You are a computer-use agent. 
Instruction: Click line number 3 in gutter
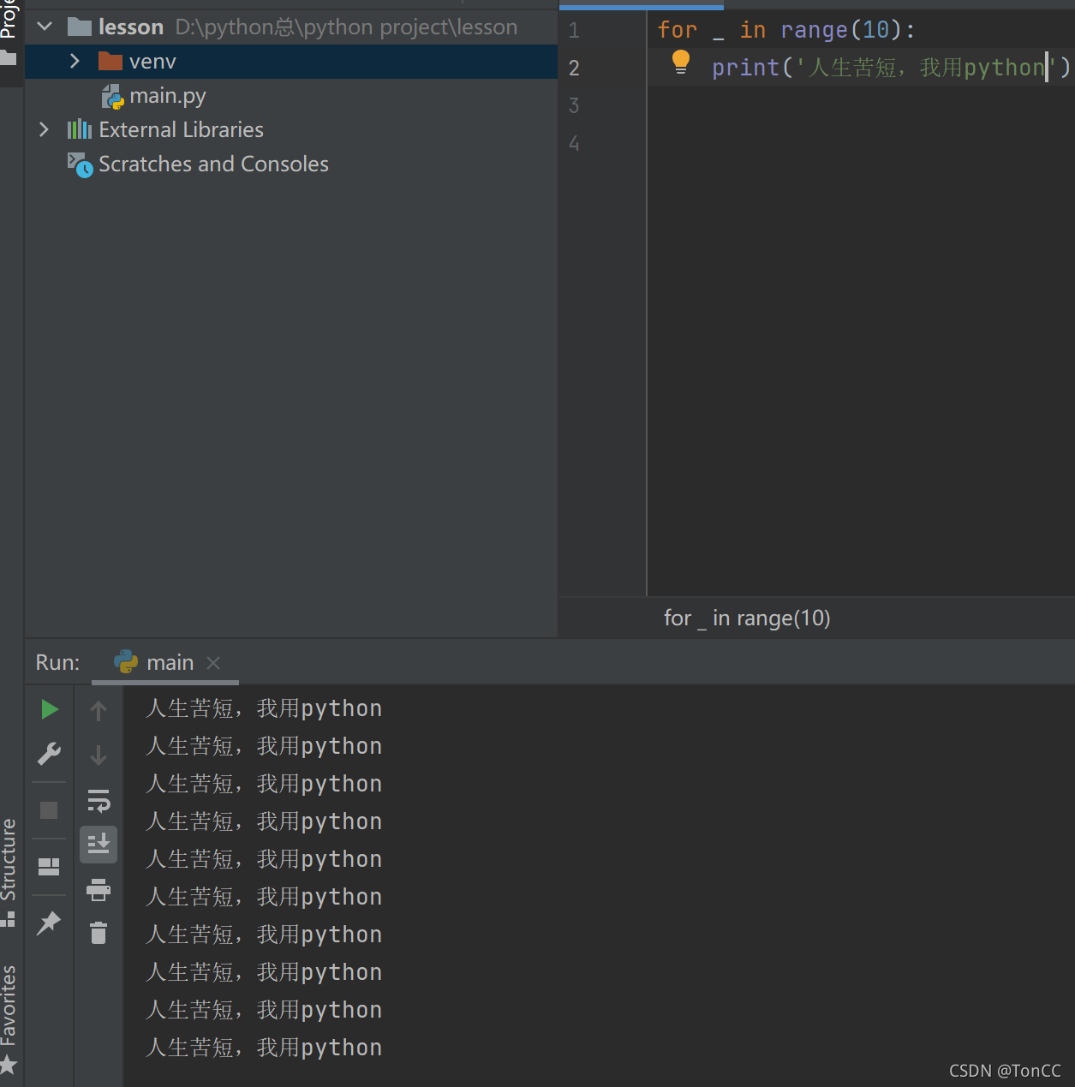tap(574, 106)
